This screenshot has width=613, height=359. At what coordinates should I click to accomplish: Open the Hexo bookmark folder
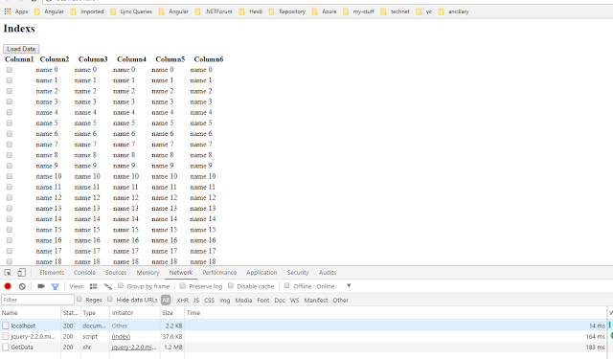point(214,11)
